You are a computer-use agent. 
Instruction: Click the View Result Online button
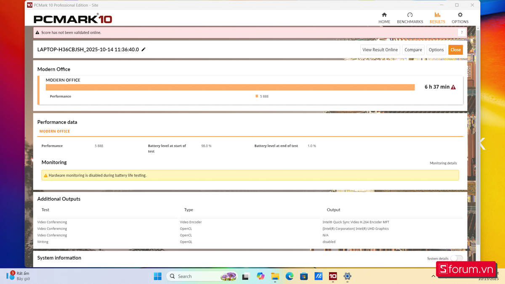pos(380,50)
